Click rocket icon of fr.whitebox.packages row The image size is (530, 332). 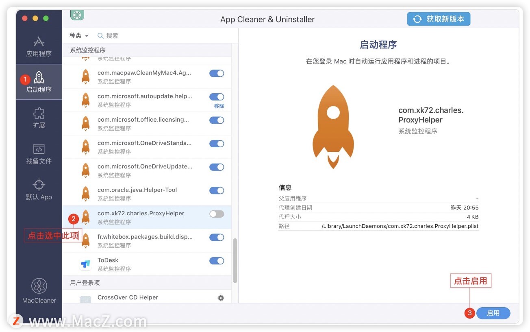(85, 240)
